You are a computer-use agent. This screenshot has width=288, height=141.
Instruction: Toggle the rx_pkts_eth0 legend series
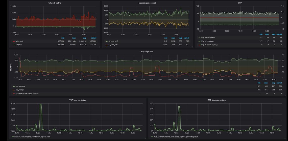113,45
